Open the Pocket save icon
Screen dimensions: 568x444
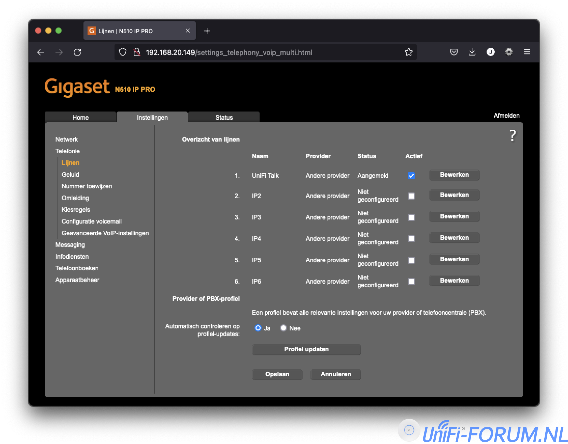[454, 52]
